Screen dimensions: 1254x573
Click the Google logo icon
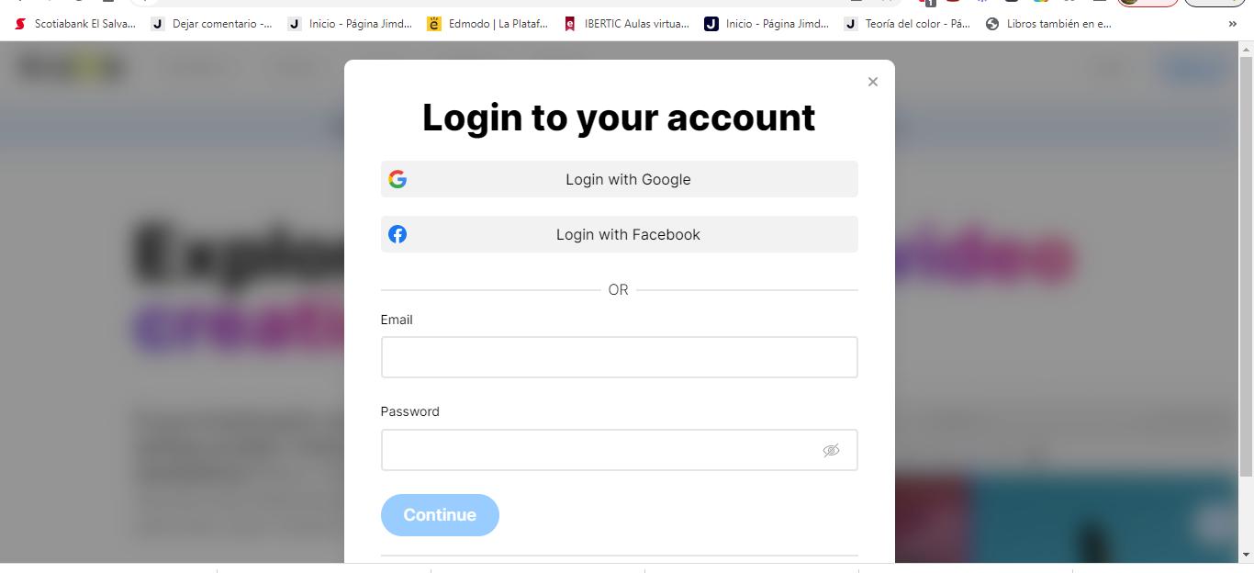(397, 179)
